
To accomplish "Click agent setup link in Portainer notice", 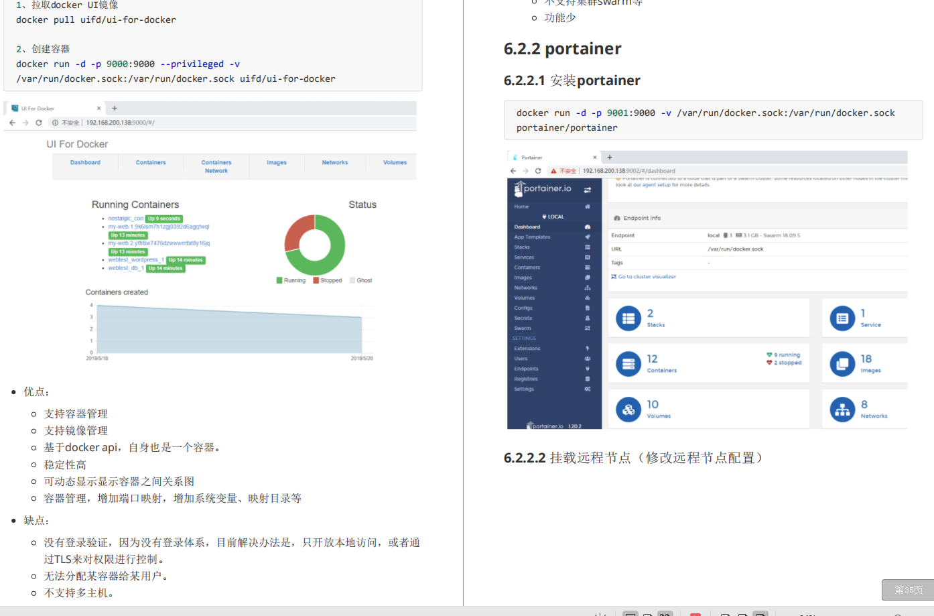I will pyautogui.click(x=657, y=185).
